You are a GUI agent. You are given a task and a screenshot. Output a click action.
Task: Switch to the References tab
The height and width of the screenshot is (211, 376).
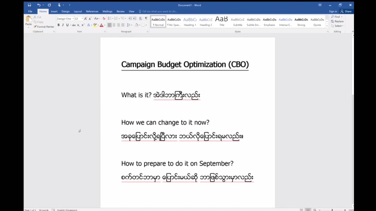(x=92, y=11)
